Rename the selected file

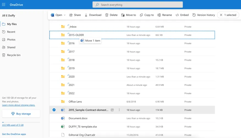165,15
